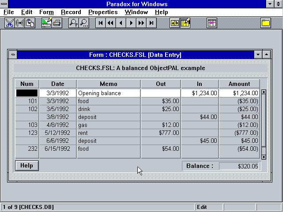The image size is (283, 212).
Task: Click the Amount column header
Action: pos(239,84)
